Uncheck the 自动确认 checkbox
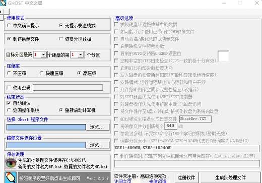Screen dimensions: 262x183 [x=9, y=103]
